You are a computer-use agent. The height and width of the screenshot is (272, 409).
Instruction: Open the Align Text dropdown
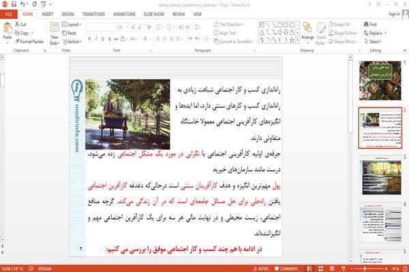[226, 33]
